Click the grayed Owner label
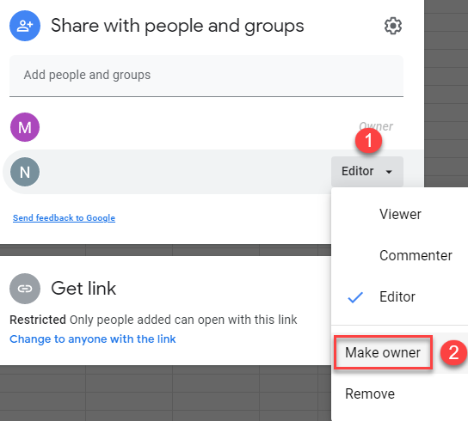 (x=376, y=126)
